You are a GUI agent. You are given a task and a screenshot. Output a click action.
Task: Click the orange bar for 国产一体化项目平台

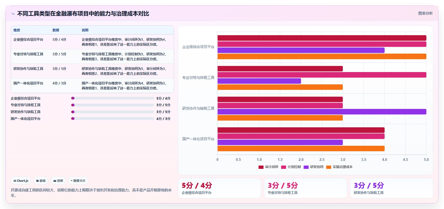coord(301,148)
